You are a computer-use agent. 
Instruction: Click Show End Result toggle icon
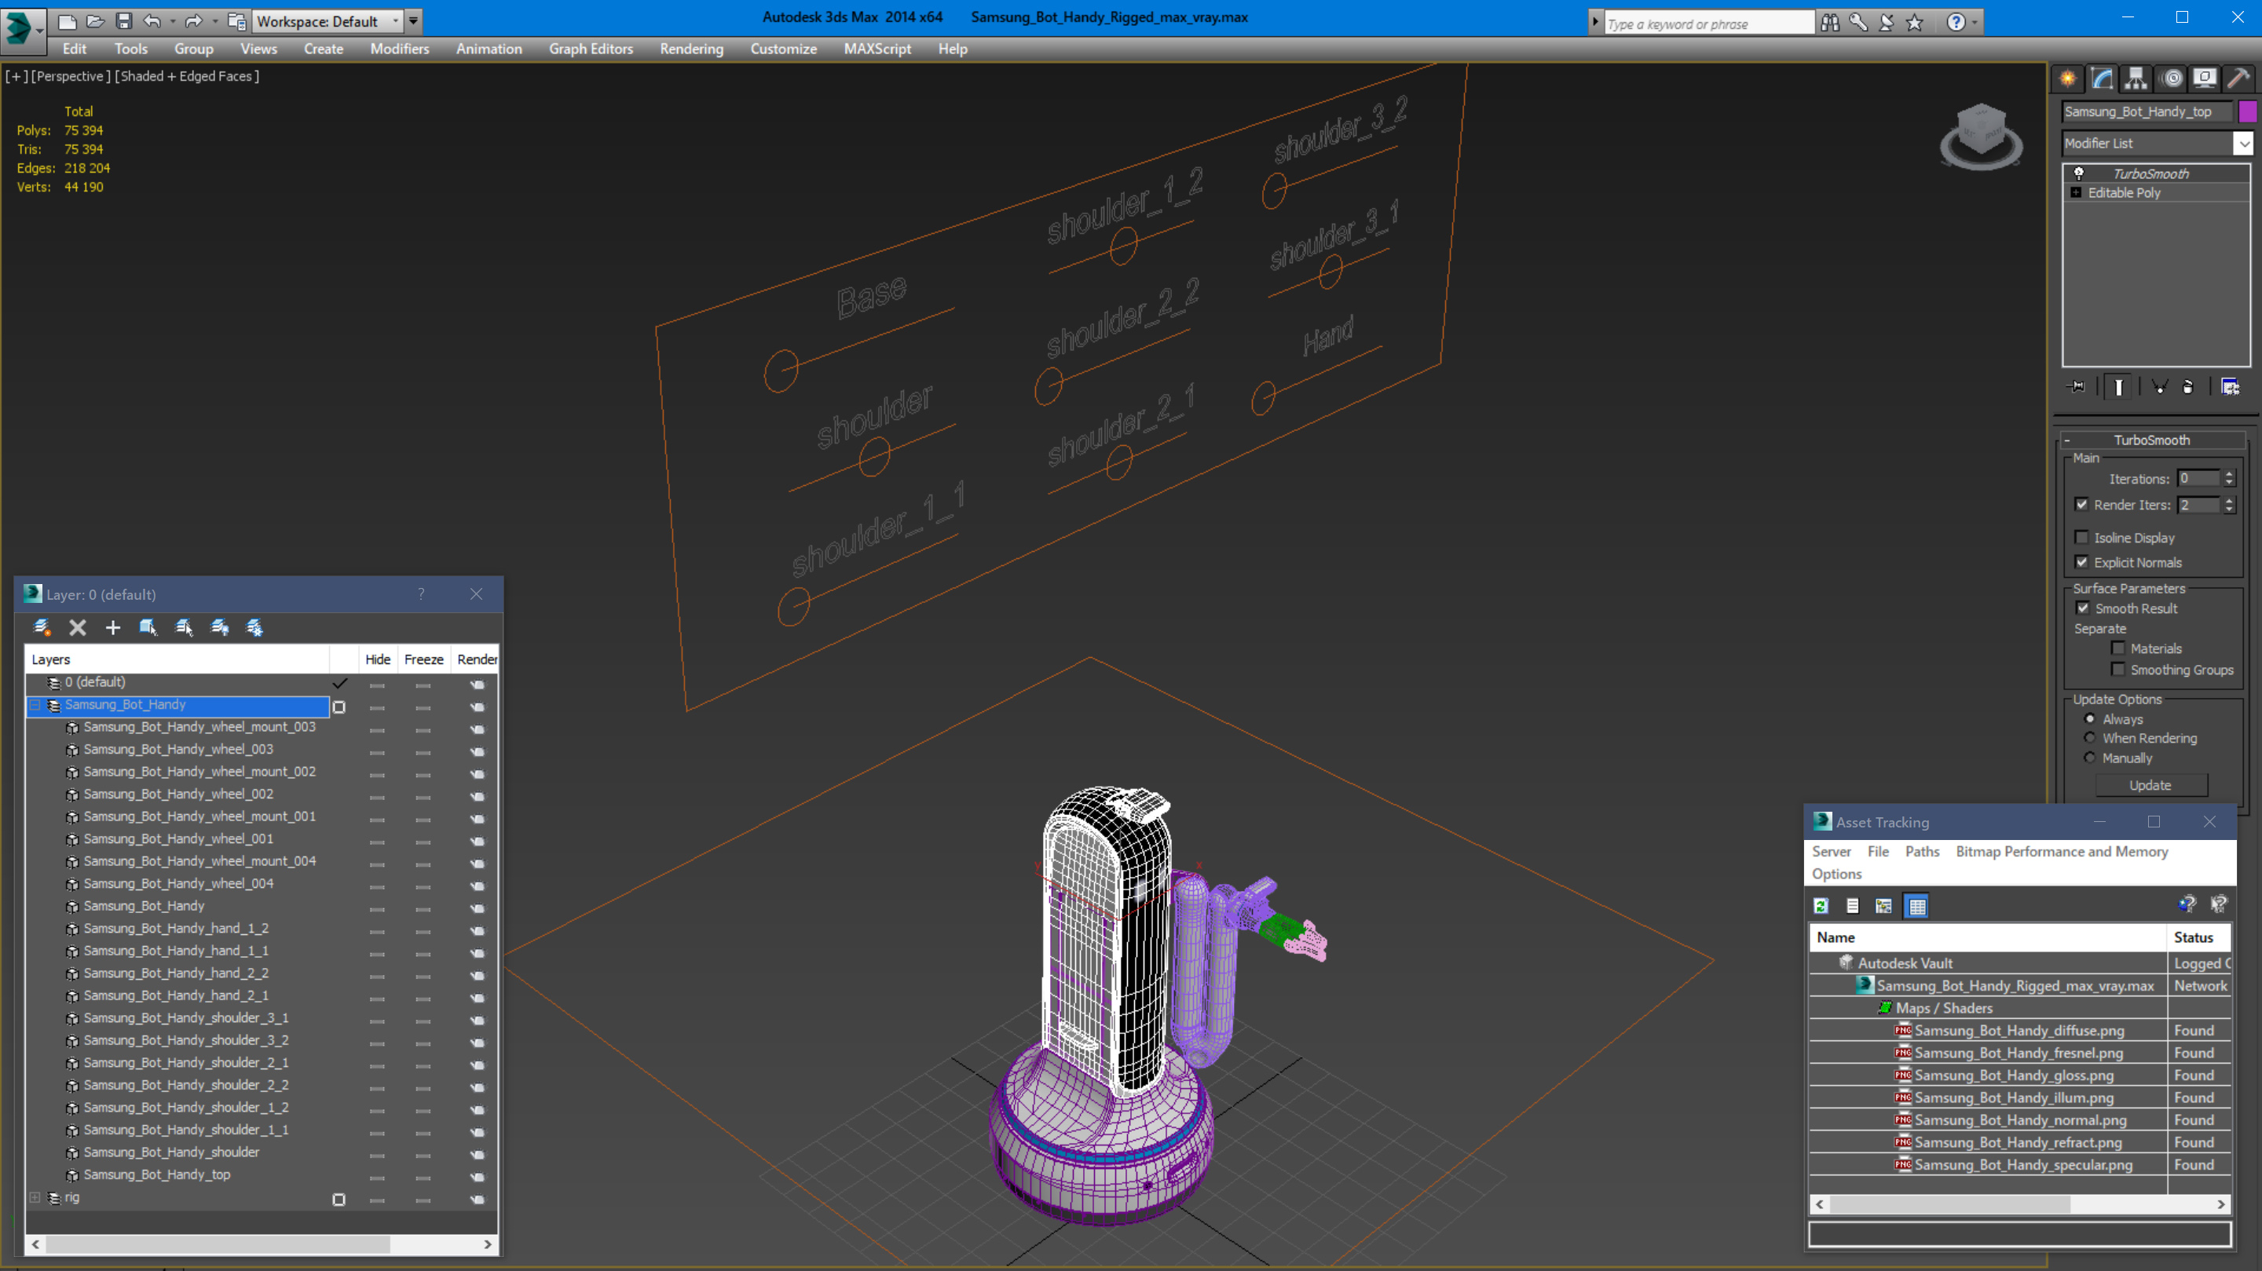(x=2119, y=386)
